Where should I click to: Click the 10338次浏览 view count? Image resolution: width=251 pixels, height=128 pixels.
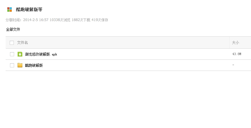pos(60,20)
